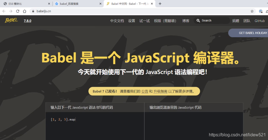
Task: Close the Babel 中文网 tab
Action: point(152,4)
